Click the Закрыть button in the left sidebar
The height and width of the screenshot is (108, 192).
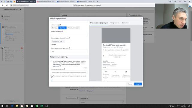(12, 101)
